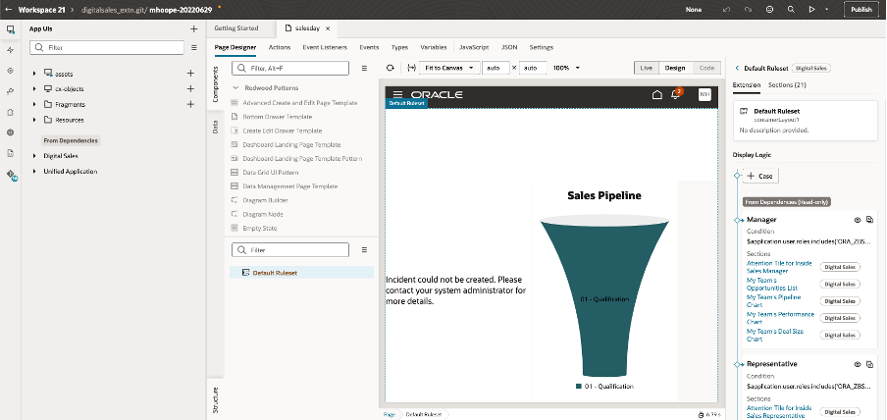Open the hamburger menu in Oracle preview
887x420 pixels.
tap(397, 94)
